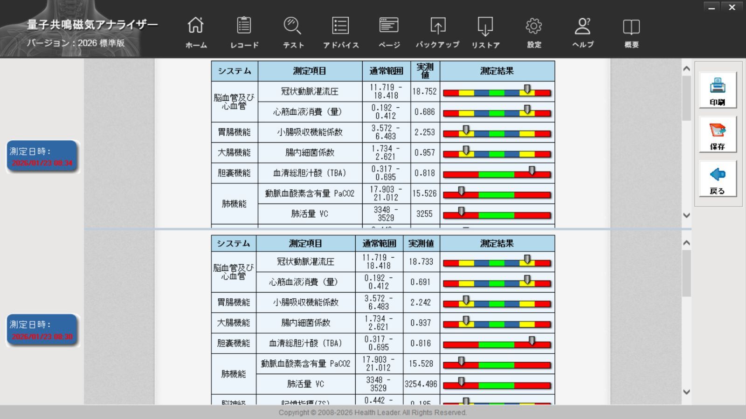The image size is (746, 419).
Task: Click the lower report scrollbar thumb
Action: click(686, 274)
